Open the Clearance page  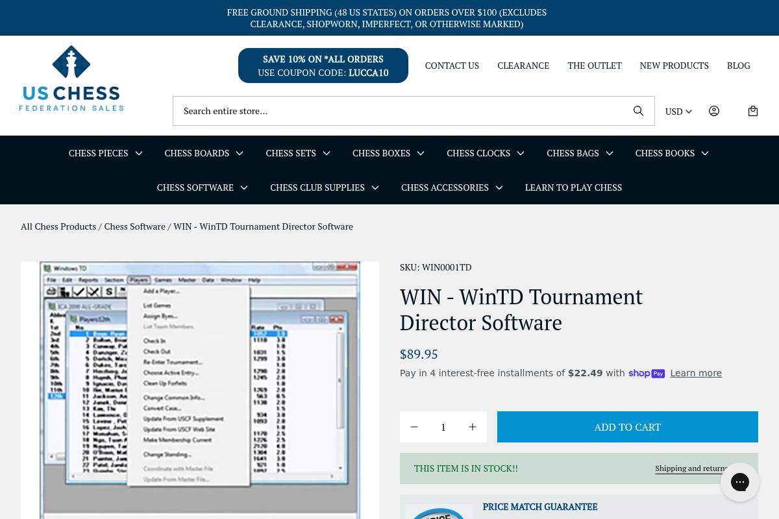523,66
